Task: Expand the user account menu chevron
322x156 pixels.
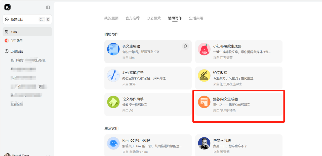Action: (48, 155)
